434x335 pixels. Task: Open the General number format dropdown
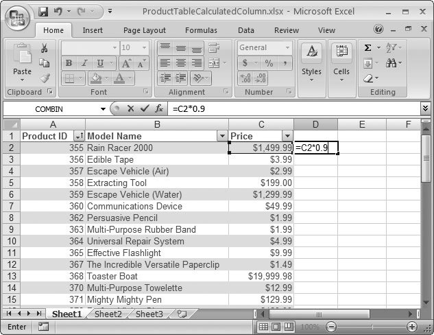point(287,47)
